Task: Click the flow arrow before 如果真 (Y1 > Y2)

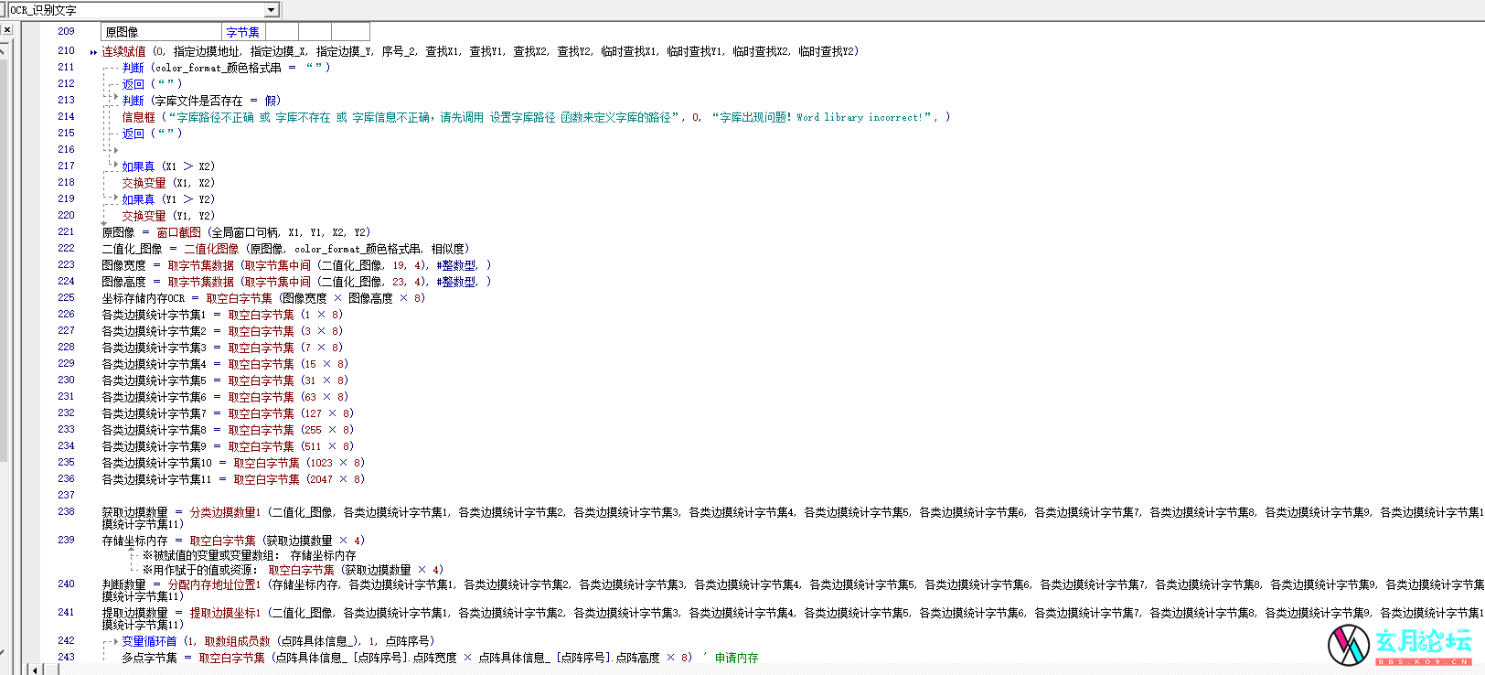Action: pyautogui.click(x=115, y=198)
